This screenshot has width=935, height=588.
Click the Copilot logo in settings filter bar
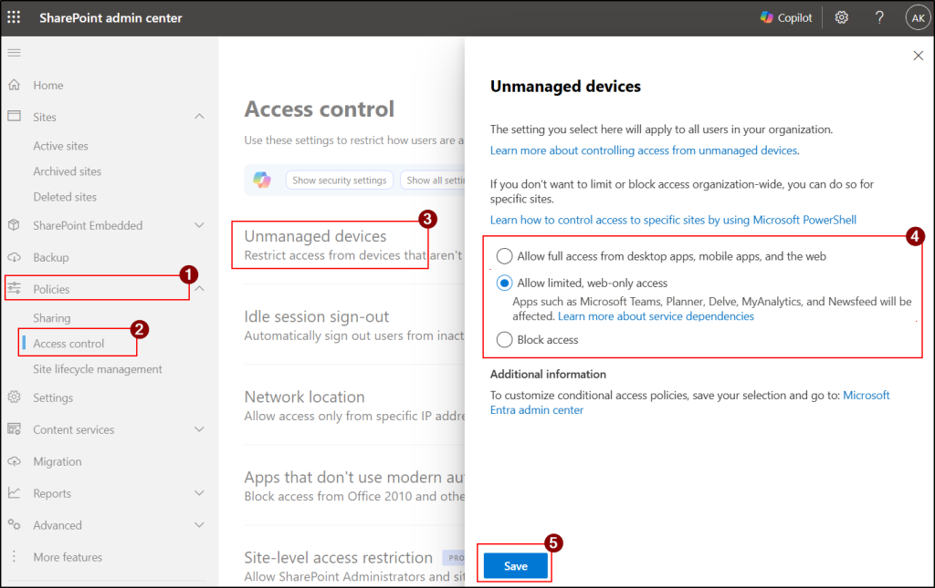[x=262, y=180]
